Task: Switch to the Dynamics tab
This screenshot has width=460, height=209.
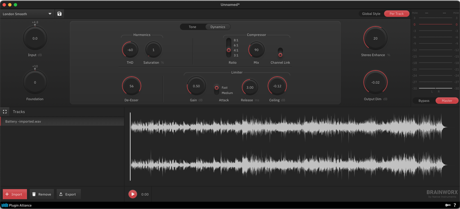Action: (218, 27)
